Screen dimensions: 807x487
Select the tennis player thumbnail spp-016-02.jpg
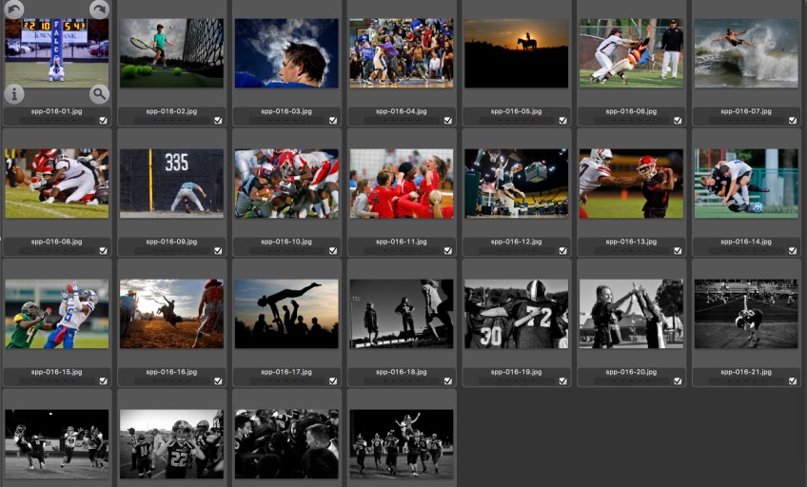pos(171,53)
